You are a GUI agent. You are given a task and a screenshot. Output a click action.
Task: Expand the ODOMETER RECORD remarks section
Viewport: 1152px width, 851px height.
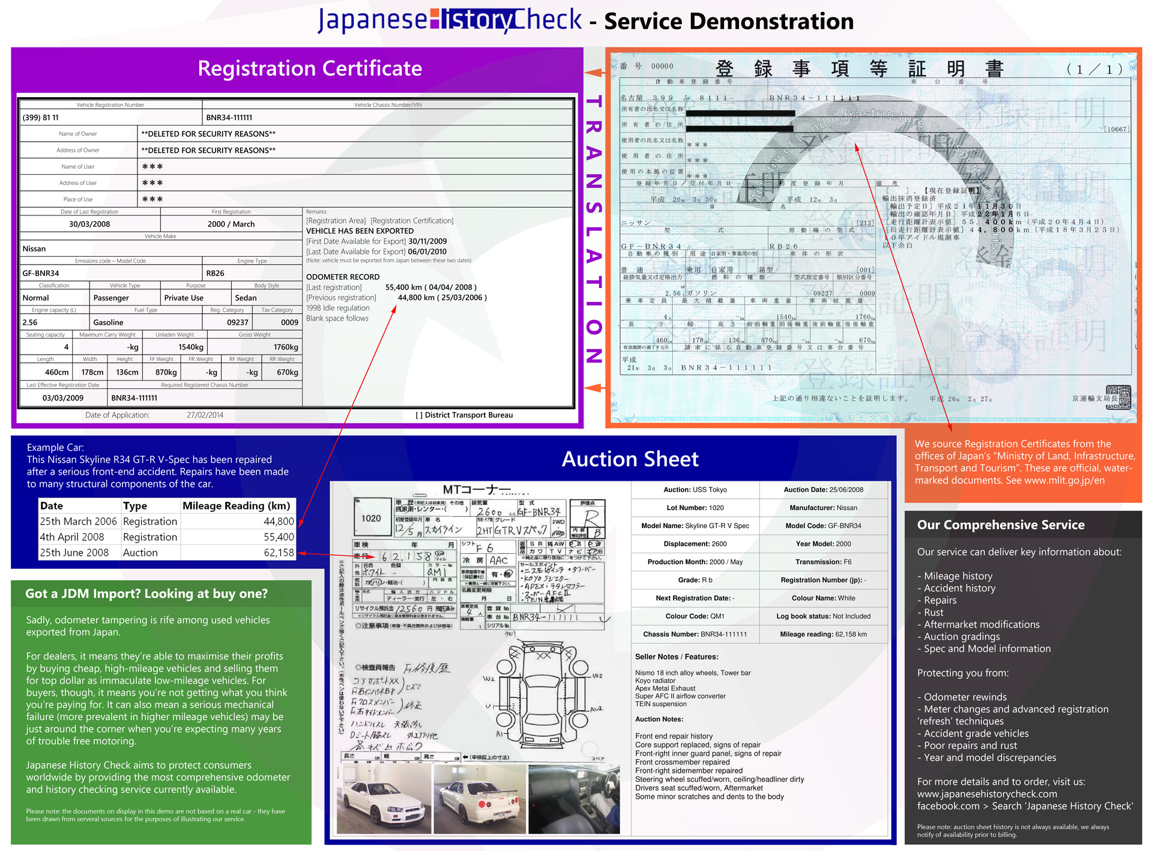(342, 277)
